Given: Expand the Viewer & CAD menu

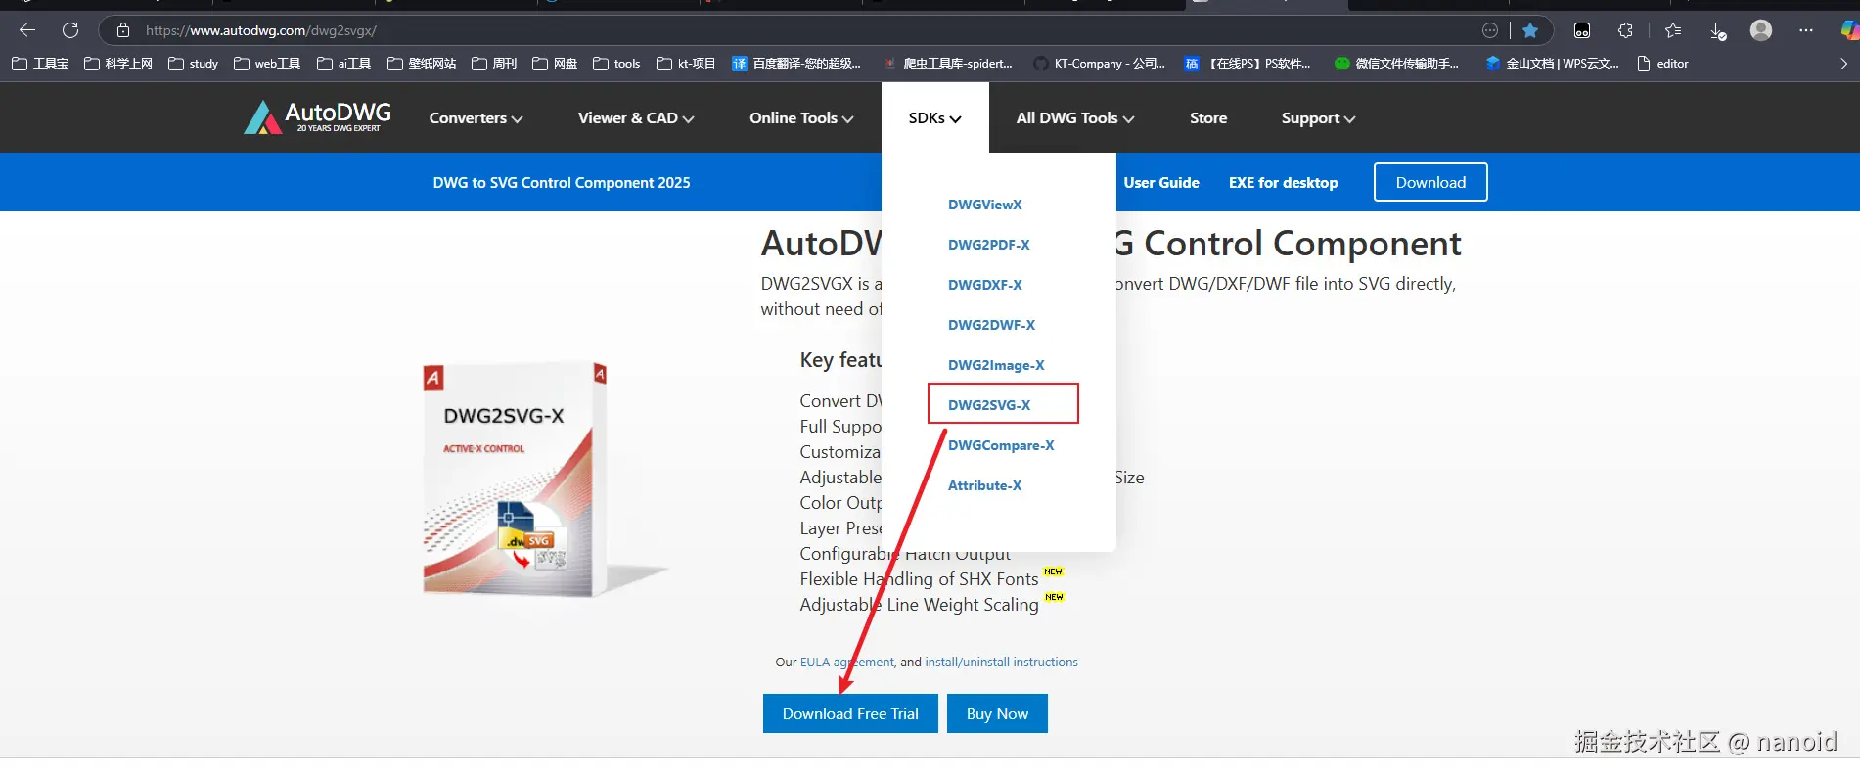Looking at the screenshot, I should pyautogui.click(x=636, y=118).
